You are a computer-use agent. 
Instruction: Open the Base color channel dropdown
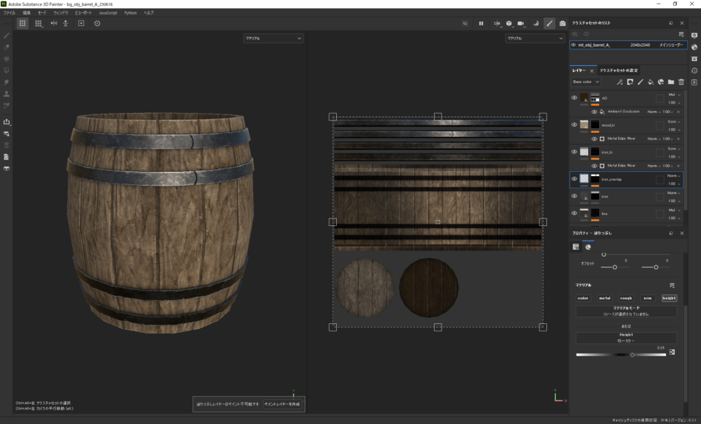point(586,82)
